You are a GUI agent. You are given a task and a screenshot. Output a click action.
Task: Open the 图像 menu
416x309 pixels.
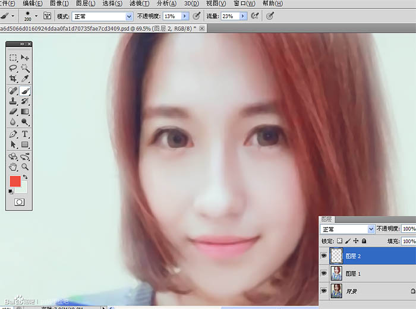(58, 4)
